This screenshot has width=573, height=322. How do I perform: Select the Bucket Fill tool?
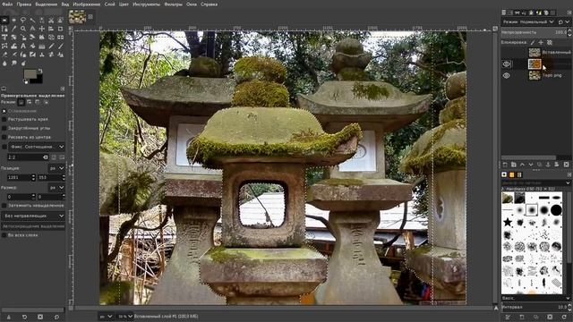coord(32,46)
